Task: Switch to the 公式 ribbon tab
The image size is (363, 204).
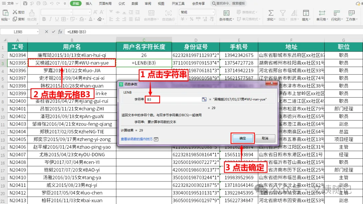Action: click(x=121, y=3)
